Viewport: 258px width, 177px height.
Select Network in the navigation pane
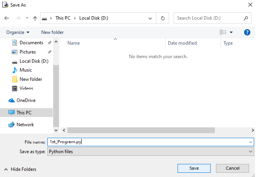25,125
